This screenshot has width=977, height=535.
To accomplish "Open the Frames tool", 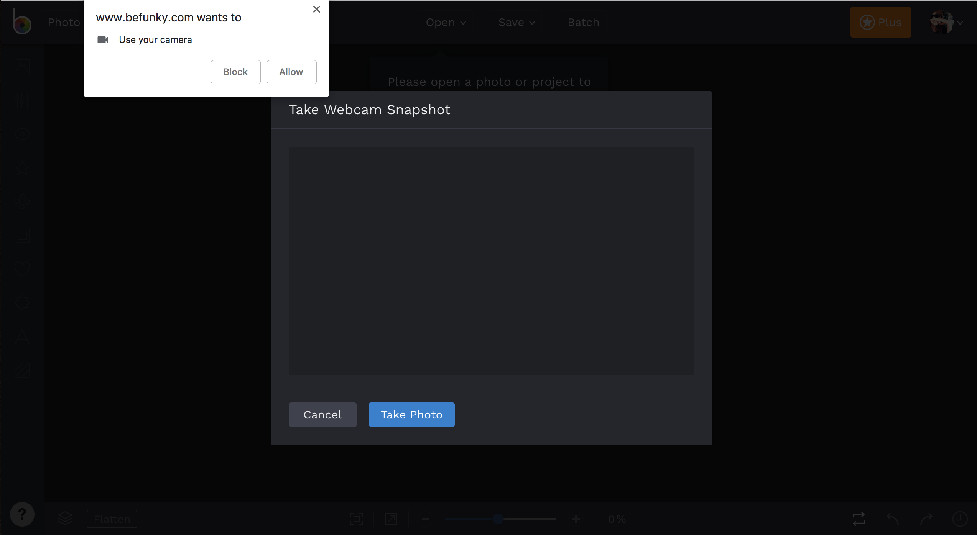I will pyautogui.click(x=22, y=235).
